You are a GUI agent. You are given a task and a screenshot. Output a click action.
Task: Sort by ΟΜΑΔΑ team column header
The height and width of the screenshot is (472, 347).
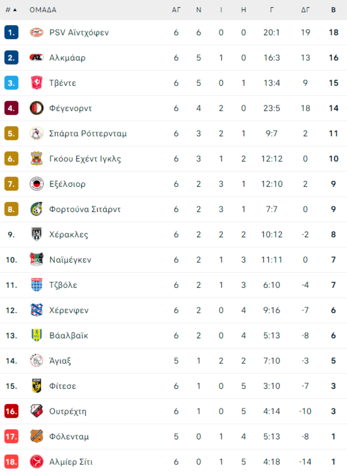point(43,10)
